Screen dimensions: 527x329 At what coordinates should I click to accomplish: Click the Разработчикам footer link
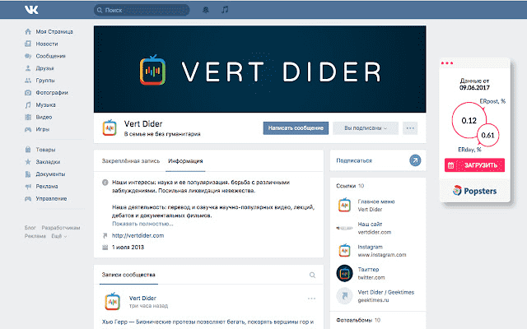click(61, 228)
